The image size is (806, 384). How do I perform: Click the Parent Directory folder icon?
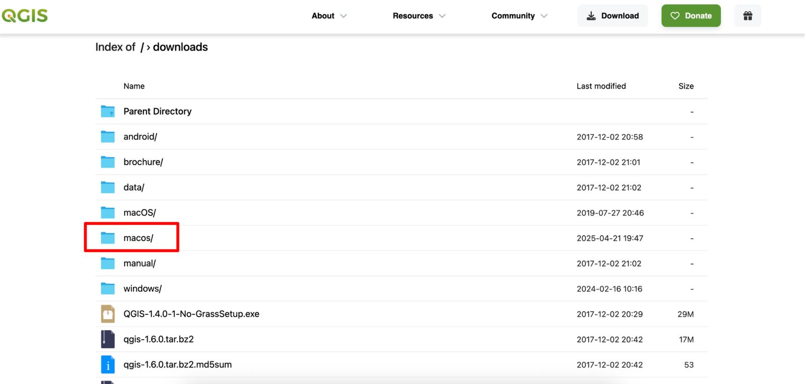coord(108,111)
